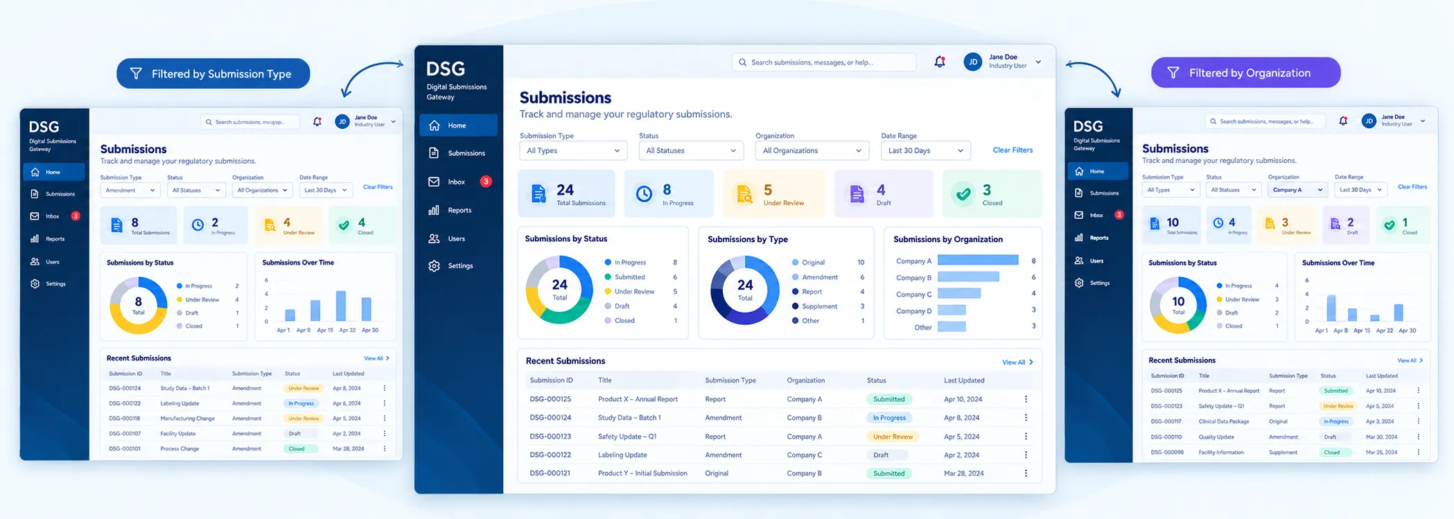Image resolution: width=1454 pixels, height=519 pixels.
Task: Open Company A organization dropdown, right window
Action: (x=1298, y=189)
